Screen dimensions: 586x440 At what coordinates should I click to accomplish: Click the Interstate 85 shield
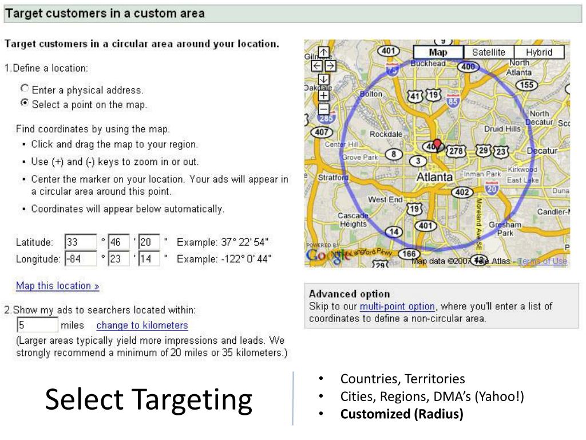point(453,101)
